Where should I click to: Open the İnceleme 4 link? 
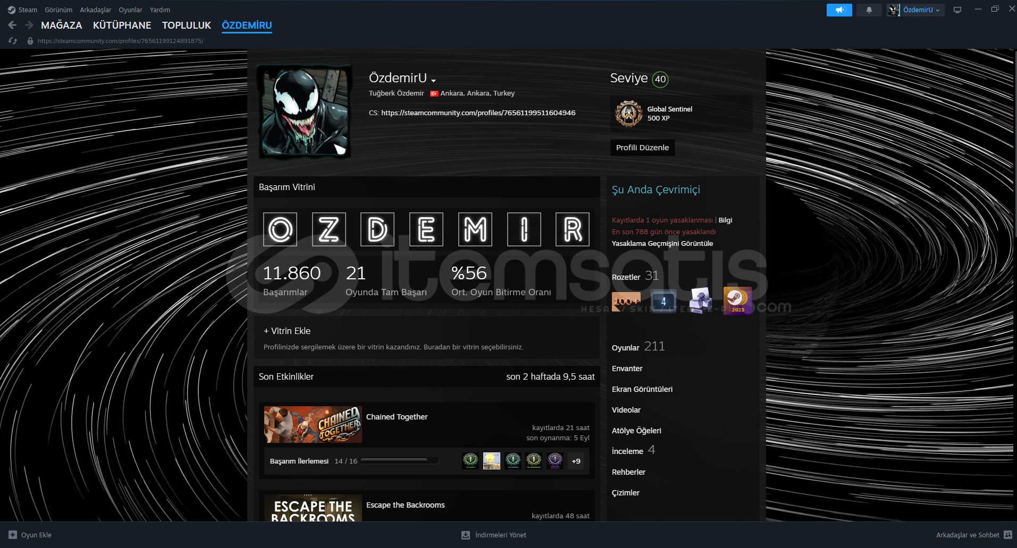pyautogui.click(x=633, y=450)
